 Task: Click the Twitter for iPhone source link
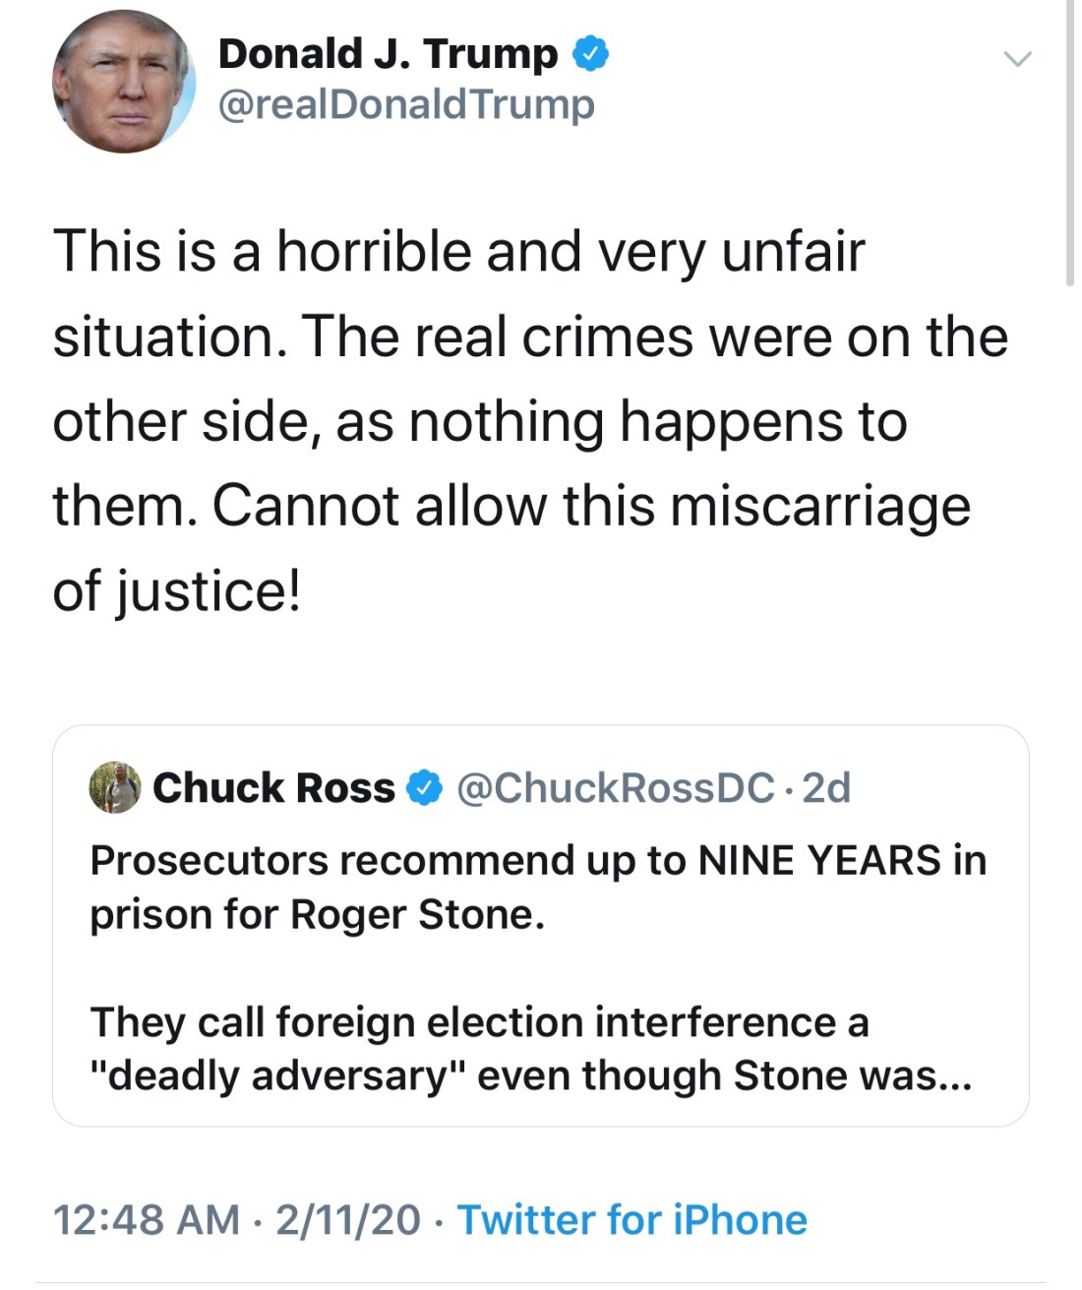(631, 1220)
